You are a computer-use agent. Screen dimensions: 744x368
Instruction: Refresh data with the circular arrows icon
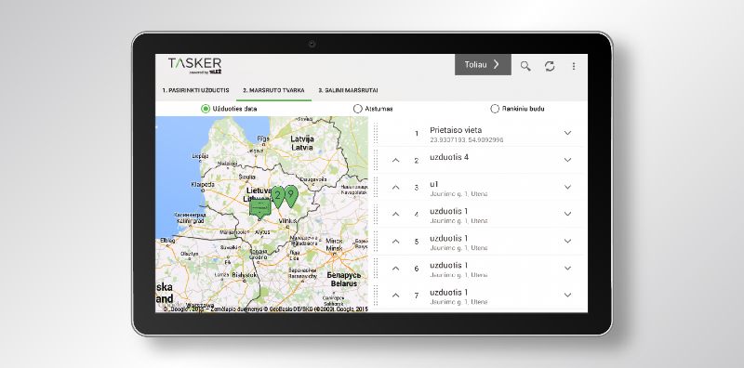[550, 66]
